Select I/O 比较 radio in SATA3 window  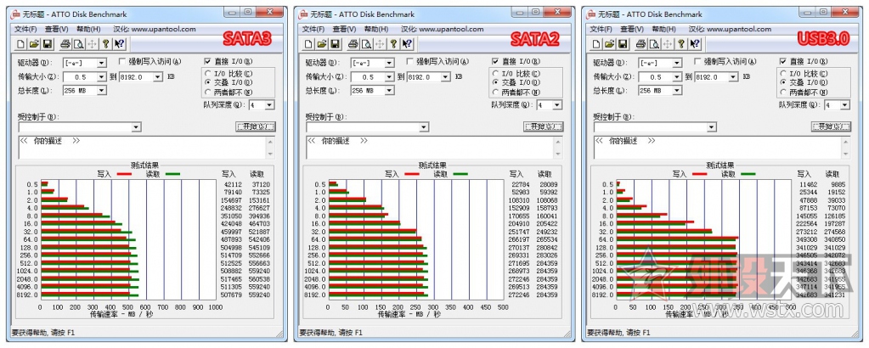pyautogui.click(x=208, y=73)
